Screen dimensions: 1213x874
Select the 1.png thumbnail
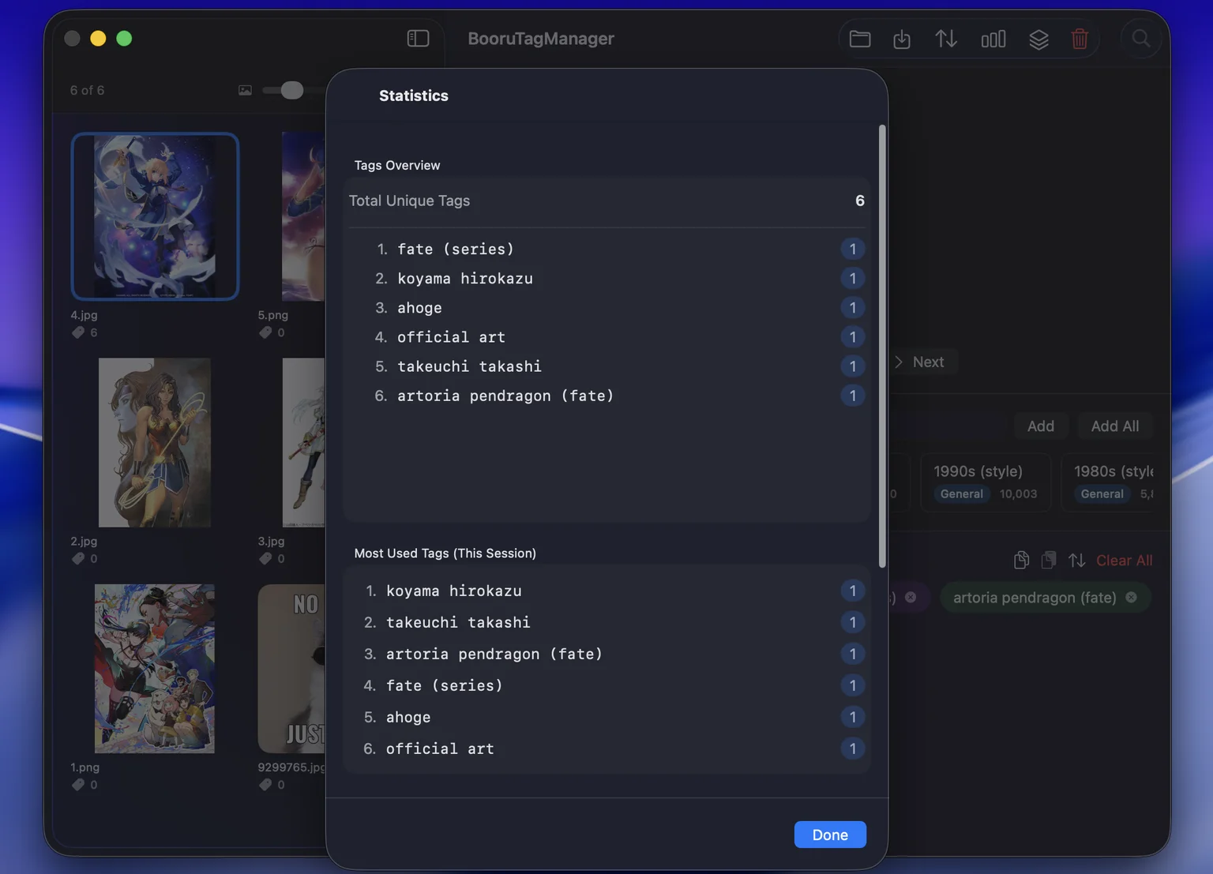pos(155,669)
